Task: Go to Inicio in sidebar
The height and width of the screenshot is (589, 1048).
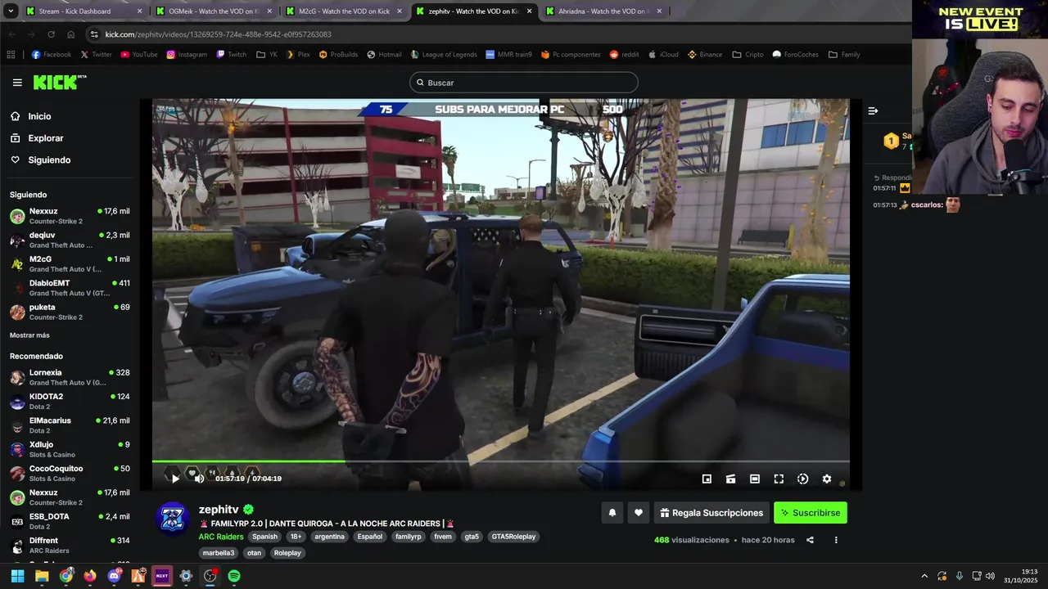Action: pyautogui.click(x=39, y=116)
